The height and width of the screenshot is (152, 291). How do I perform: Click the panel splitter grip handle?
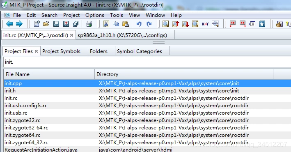click(158, 43)
